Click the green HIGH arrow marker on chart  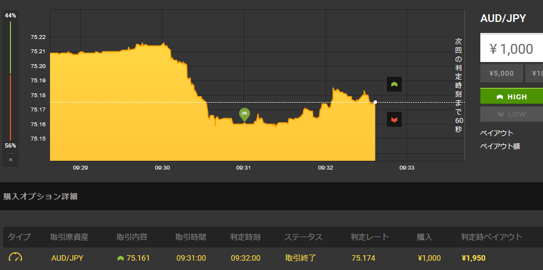pyautogui.click(x=394, y=84)
